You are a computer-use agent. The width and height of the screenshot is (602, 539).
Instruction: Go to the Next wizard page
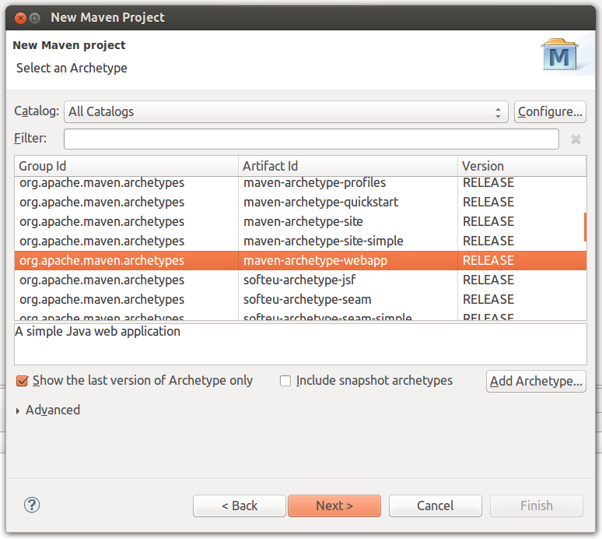tap(334, 506)
